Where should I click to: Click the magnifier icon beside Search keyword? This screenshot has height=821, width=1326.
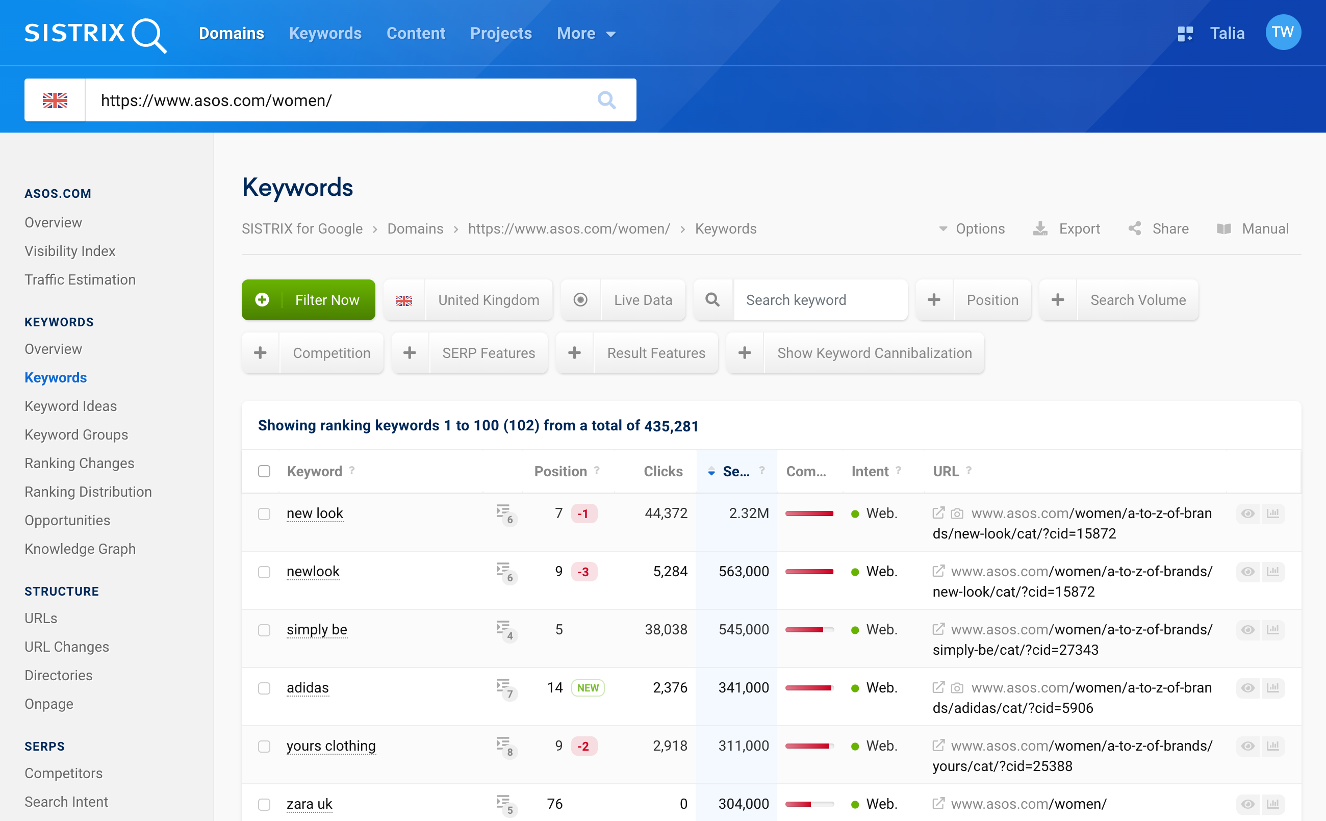click(712, 300)
